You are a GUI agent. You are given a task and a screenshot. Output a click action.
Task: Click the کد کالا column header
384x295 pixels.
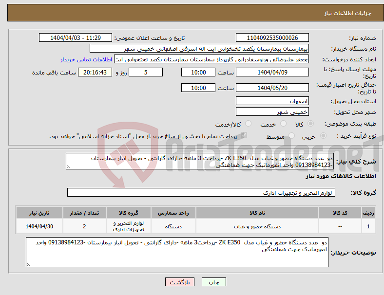[x=340, y=213]
